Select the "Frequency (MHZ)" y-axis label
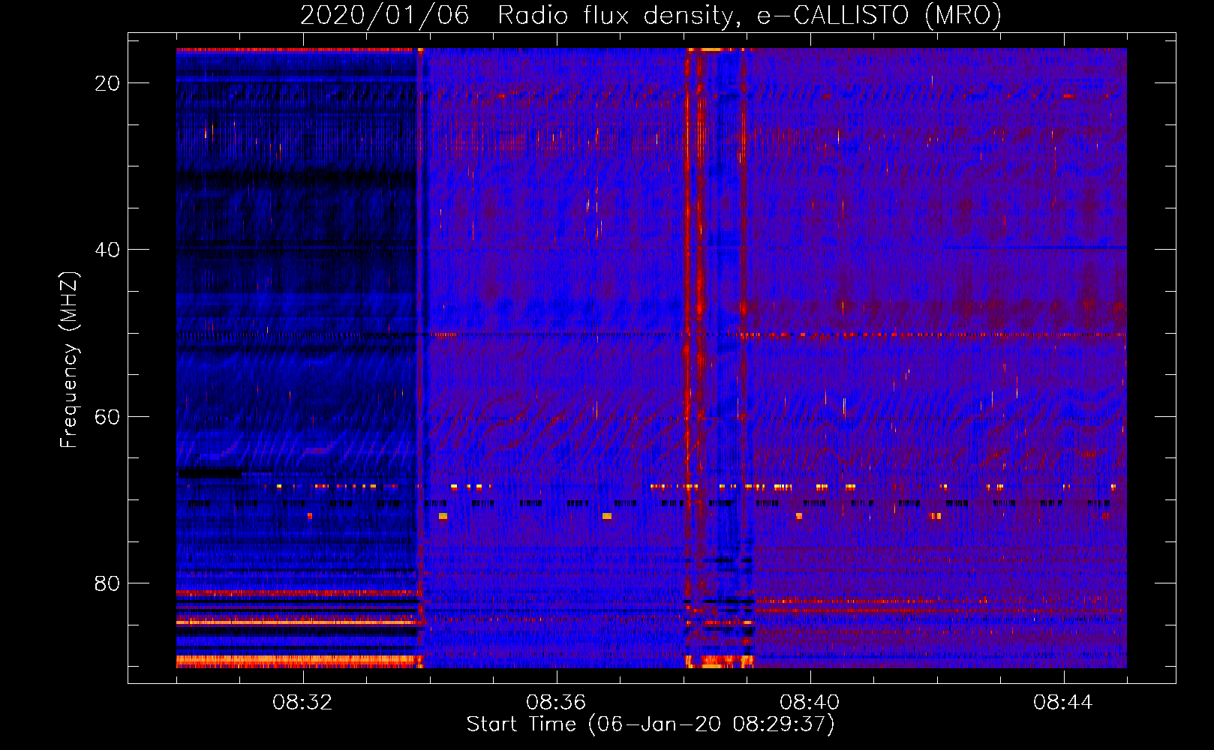Screen dimensions: 1214x750 point(69,360)
